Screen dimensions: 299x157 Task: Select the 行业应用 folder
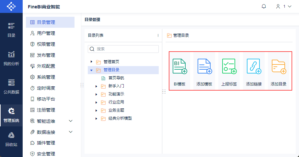116,103
